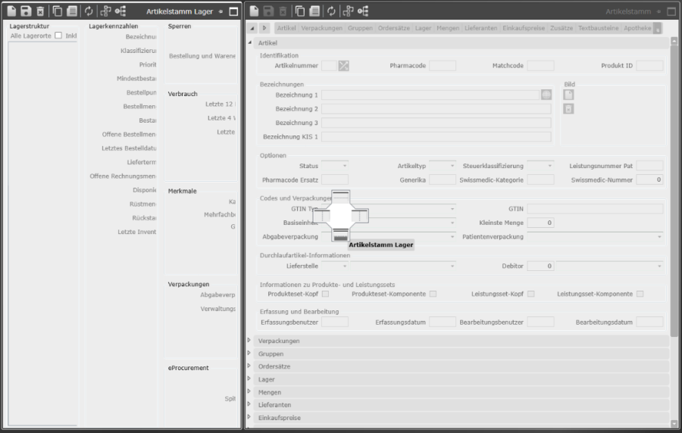Screen dimensions: 682x433
Task: Switch to the Textbausteine tab
Action: [x=598, y=28]
